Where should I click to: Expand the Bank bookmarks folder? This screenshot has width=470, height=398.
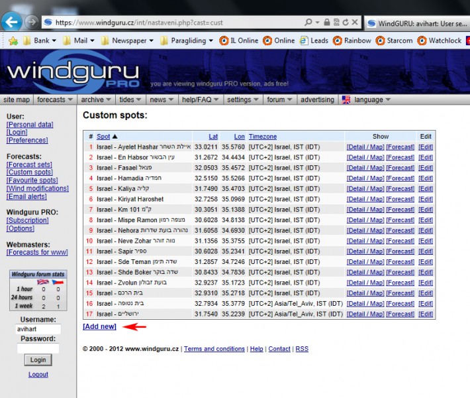[40, 40]
